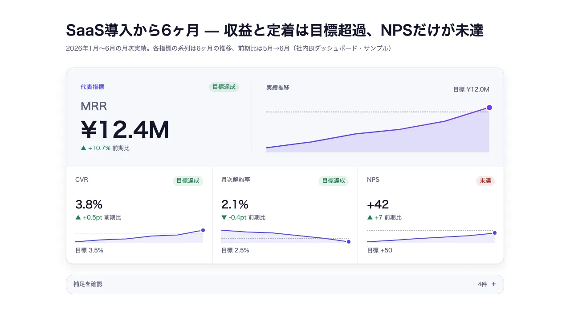Screen dimensions: 570x320
Task: Click the ¥12.4M MRR value
Action: point(125,130)
